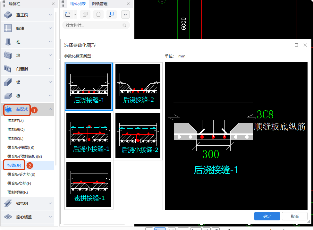Click the 装配式 category icon
Viewport: 313px width, 230px height.
point(8,109)
